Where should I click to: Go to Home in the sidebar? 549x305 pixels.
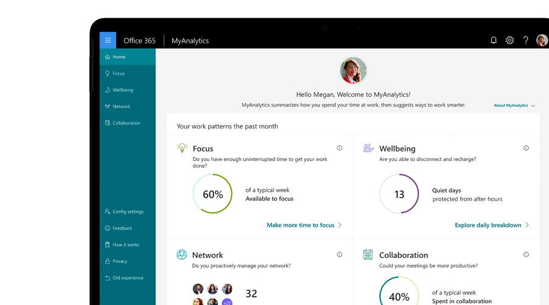127,57
